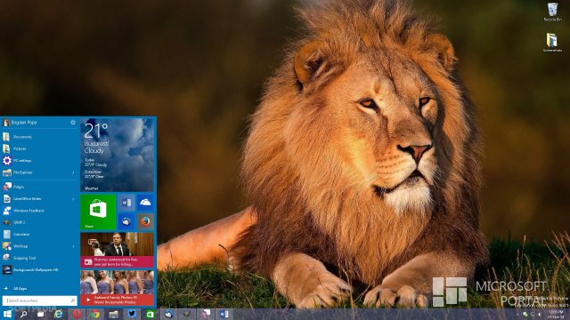570x320 pixels.
Task: Expand the LibreOffice Writer jump list arrow
Action: (x=73, y=199)
